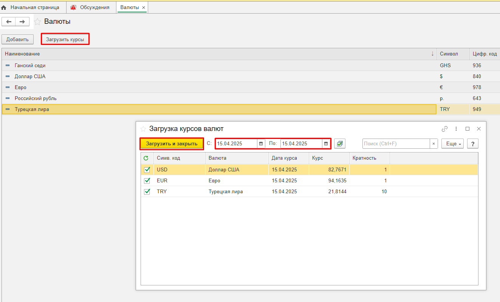Image resolution: width=500 pixels, height=302 pixels.
Task: Open the three-dot menu in dialog header
Action: [456, 129]
